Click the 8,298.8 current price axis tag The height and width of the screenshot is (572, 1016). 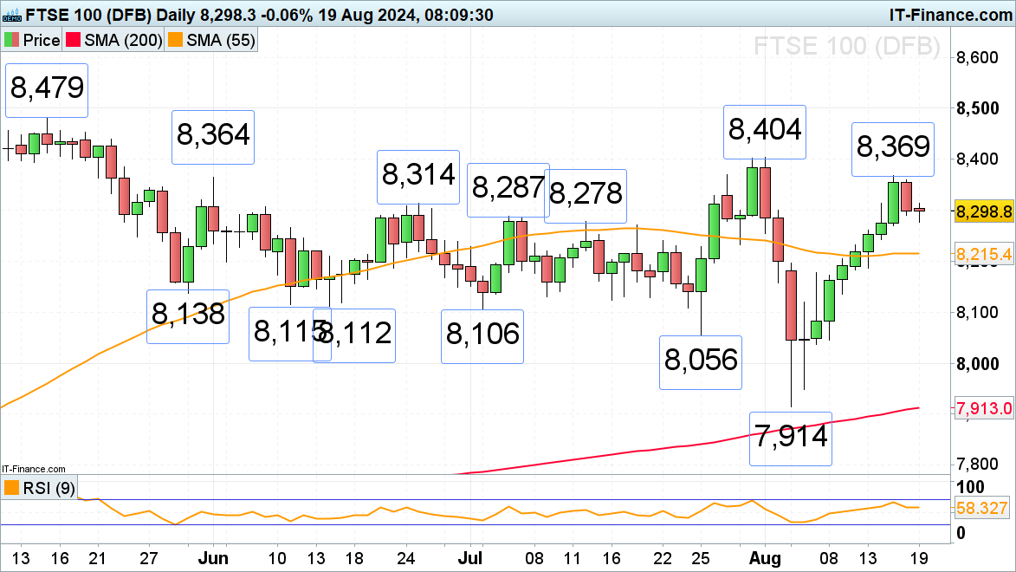[x=984, y=211]
